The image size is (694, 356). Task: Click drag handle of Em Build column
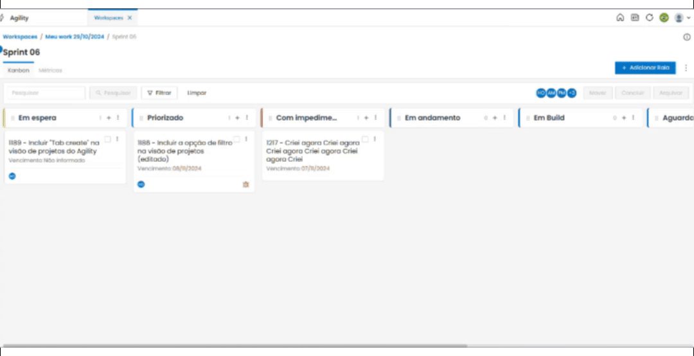tap(528, 118)
